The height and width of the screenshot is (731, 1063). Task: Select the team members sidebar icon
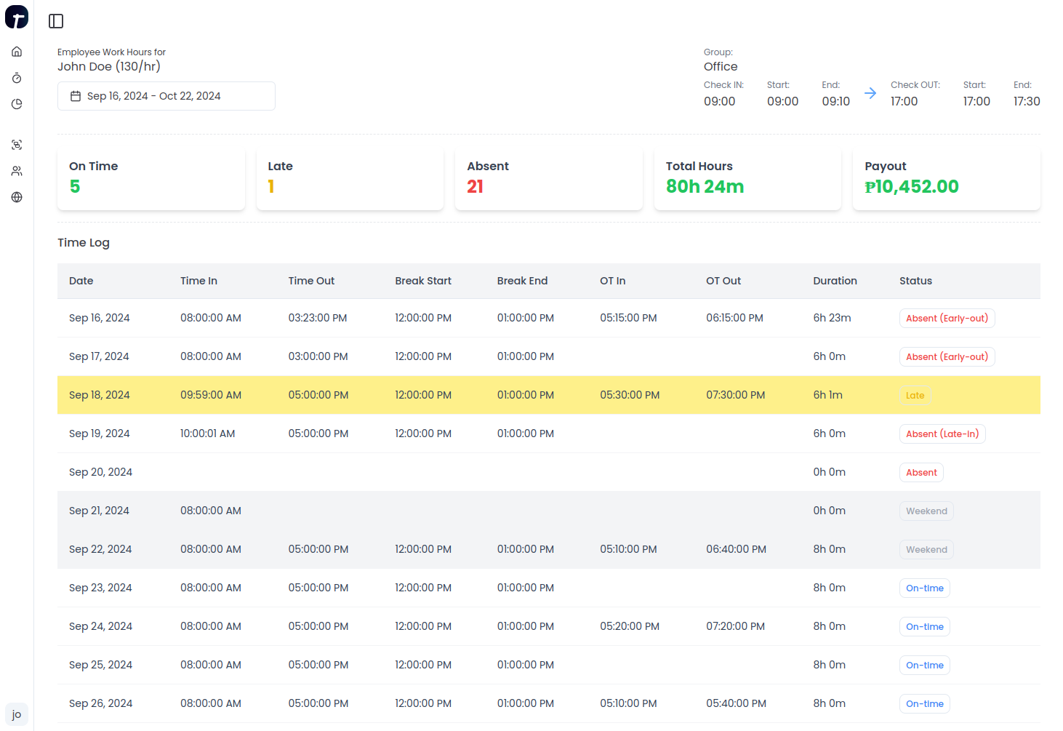16,170
